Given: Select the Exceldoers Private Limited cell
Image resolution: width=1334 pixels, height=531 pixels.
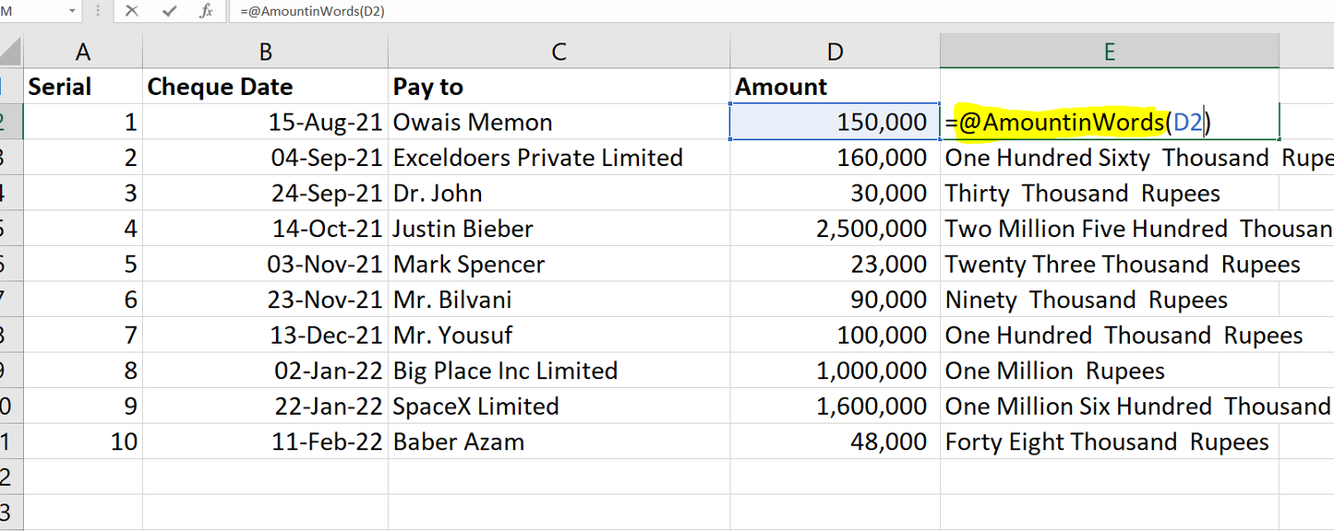Looking at the screenshot, I should 558,159.
